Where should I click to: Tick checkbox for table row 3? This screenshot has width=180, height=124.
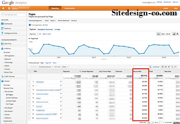point(29,90)
